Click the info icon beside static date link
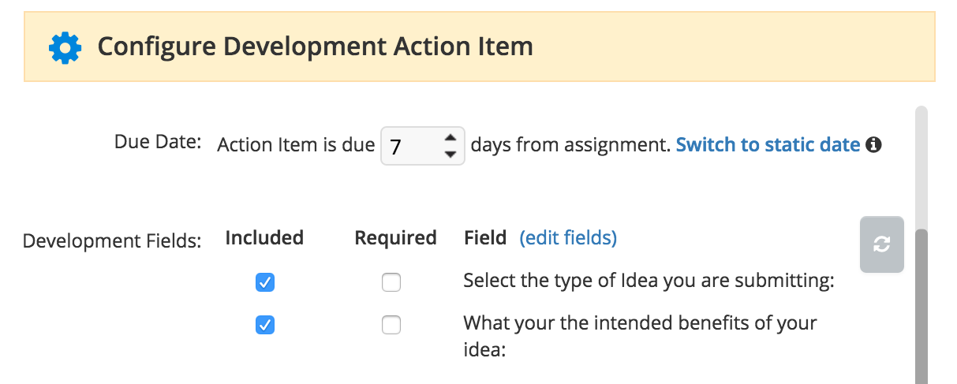 tap(873, 145)
